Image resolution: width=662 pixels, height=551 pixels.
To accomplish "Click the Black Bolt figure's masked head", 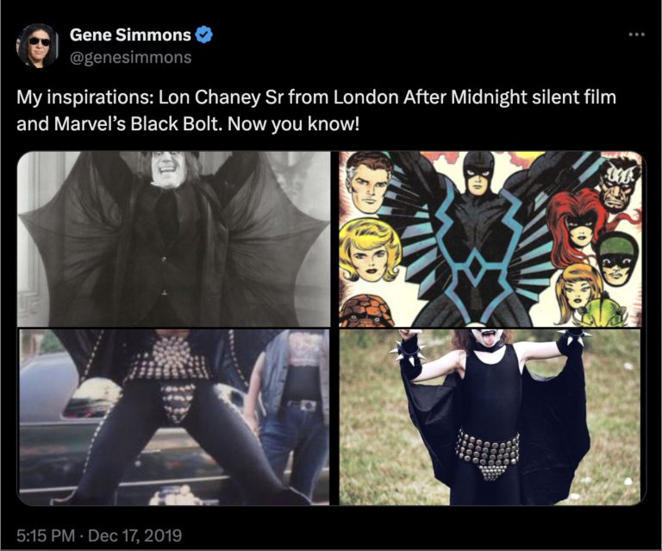I will (478, 173).
